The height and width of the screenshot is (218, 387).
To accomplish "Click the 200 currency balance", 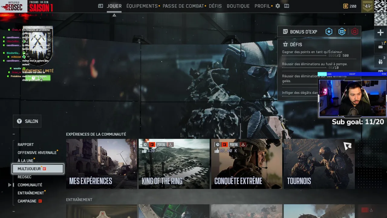I will tap(353, 6).
